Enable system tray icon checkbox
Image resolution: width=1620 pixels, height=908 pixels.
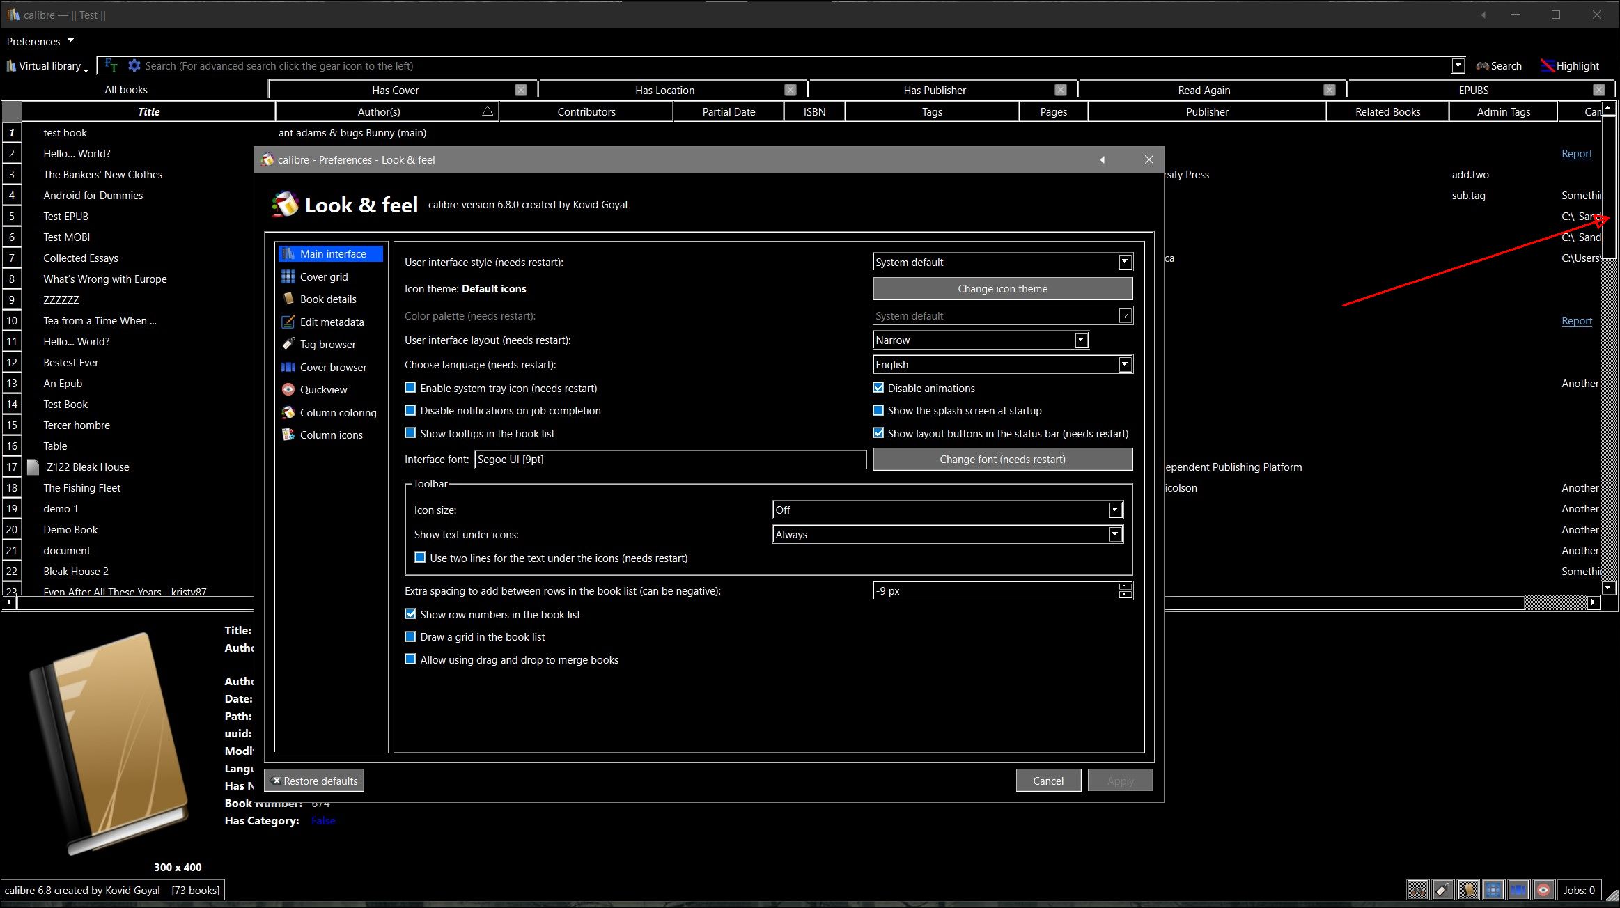(x=410, y=388)
